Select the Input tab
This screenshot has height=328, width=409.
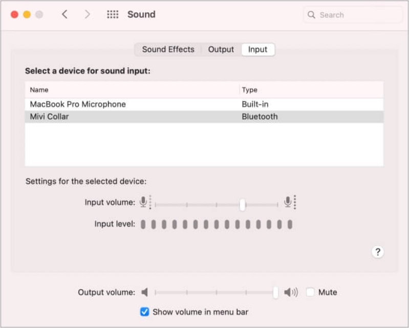click(257, 49)
